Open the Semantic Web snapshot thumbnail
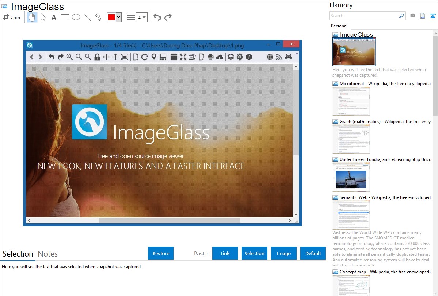Viewport: 438px width, 296px height. click(x=351, y=215)
